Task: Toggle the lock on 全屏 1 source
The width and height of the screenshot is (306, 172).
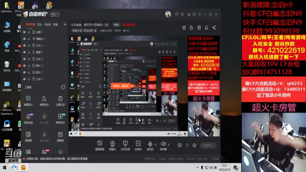Action: click(29, 32)
